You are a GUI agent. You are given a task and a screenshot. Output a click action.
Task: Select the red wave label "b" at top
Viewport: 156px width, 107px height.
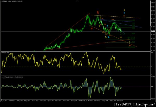point(98,12)
